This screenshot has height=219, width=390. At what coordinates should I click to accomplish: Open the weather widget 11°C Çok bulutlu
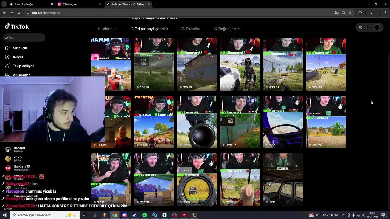(x=323, y=215)
